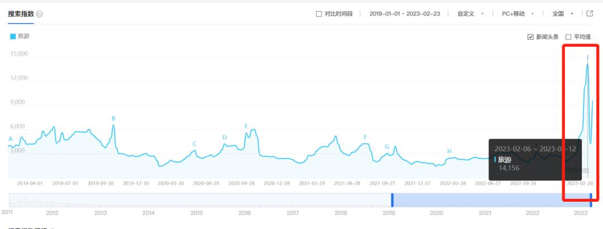The width and height of the screenshot is (603, 229).
Task: Expand the PC+移动 device dropdown
Action: click(x=518, y=14)
